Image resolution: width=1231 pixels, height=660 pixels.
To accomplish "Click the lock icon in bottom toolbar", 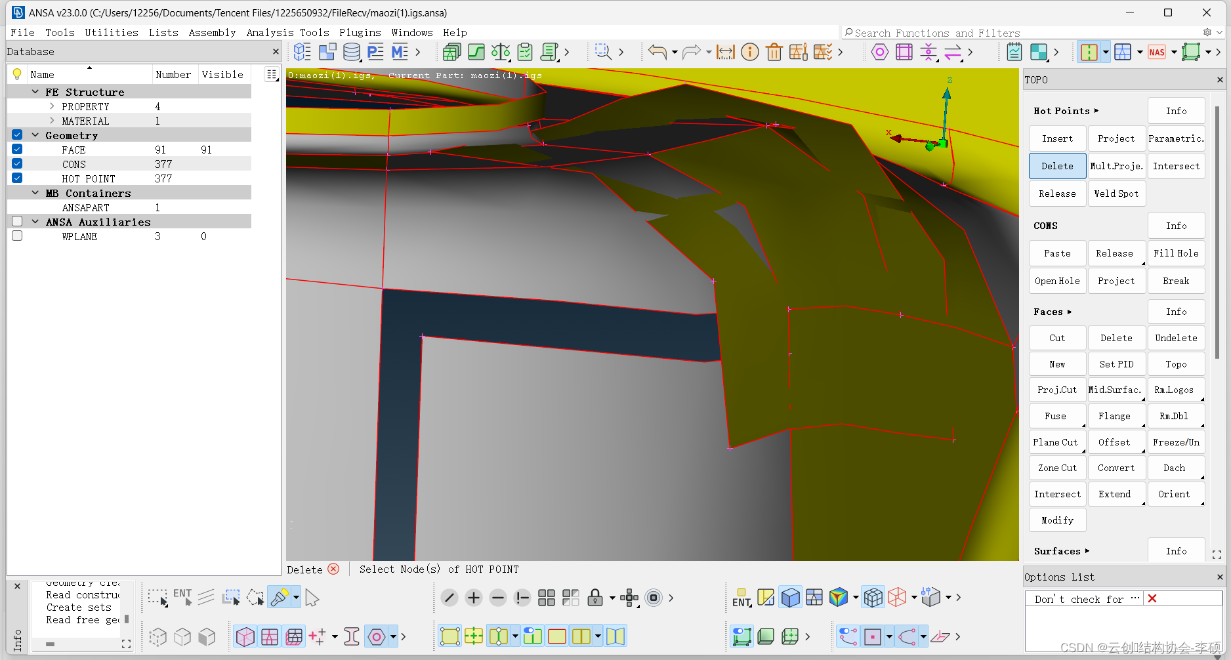I will coord(595,598).
